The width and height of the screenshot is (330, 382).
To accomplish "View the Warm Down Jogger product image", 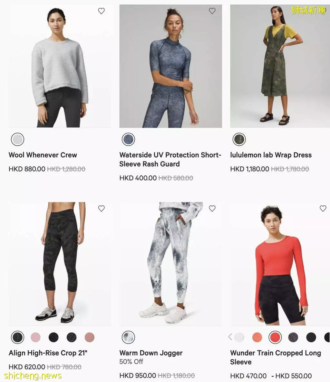I will click(171, 263).
